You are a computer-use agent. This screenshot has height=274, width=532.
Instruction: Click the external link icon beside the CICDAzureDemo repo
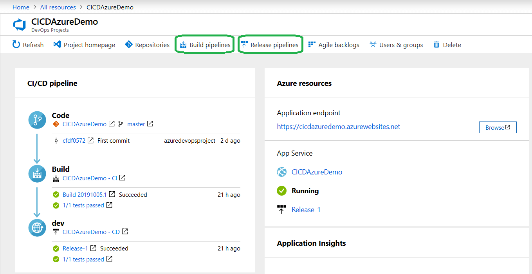[112, 123]
